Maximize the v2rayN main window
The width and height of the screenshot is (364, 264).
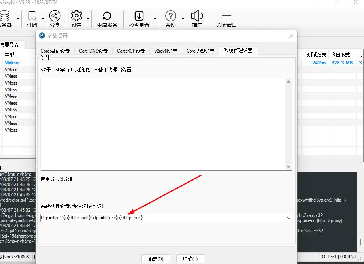click(338, 2)
